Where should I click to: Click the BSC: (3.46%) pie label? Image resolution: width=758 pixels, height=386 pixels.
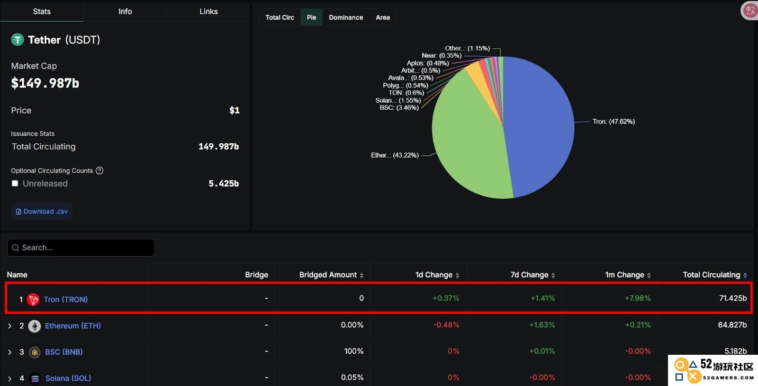(x=399, y=108)
